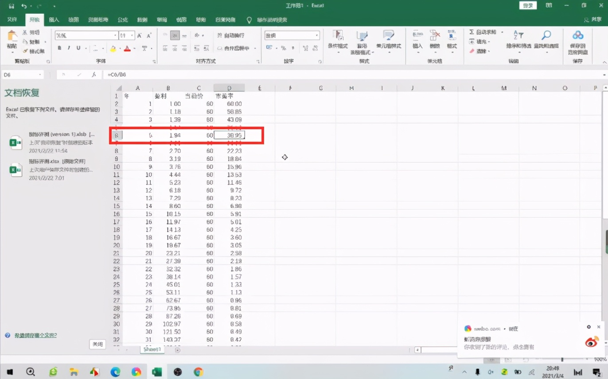Click the horizontal scrollbar below the sheet
608x379 pixels.
[x=439, y=350]
